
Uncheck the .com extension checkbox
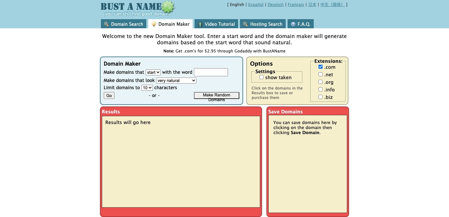coord(320,67)
